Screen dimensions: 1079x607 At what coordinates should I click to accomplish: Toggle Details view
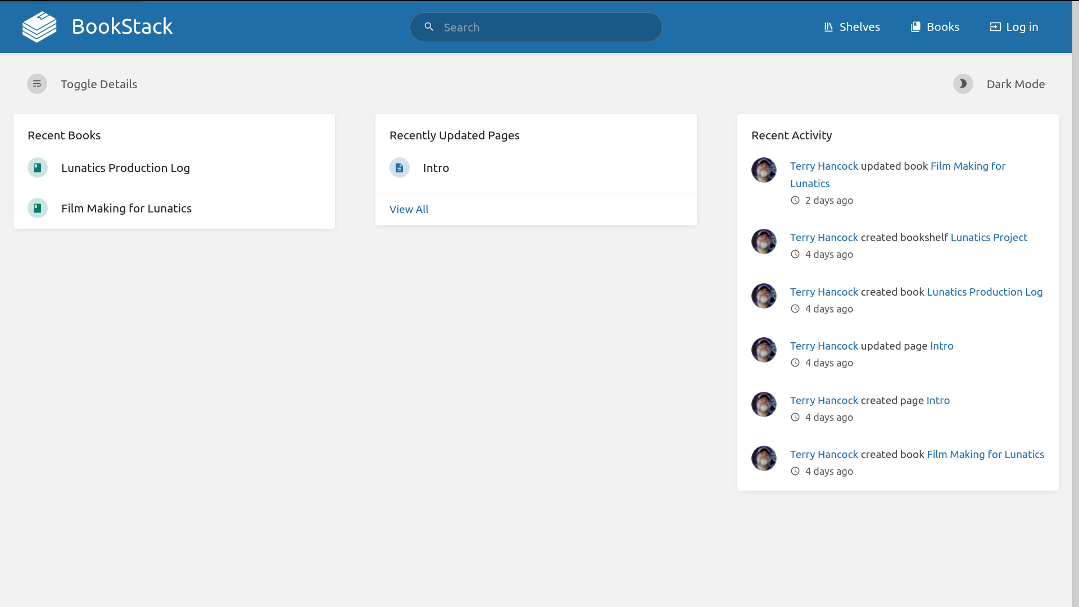coord(98,84)
